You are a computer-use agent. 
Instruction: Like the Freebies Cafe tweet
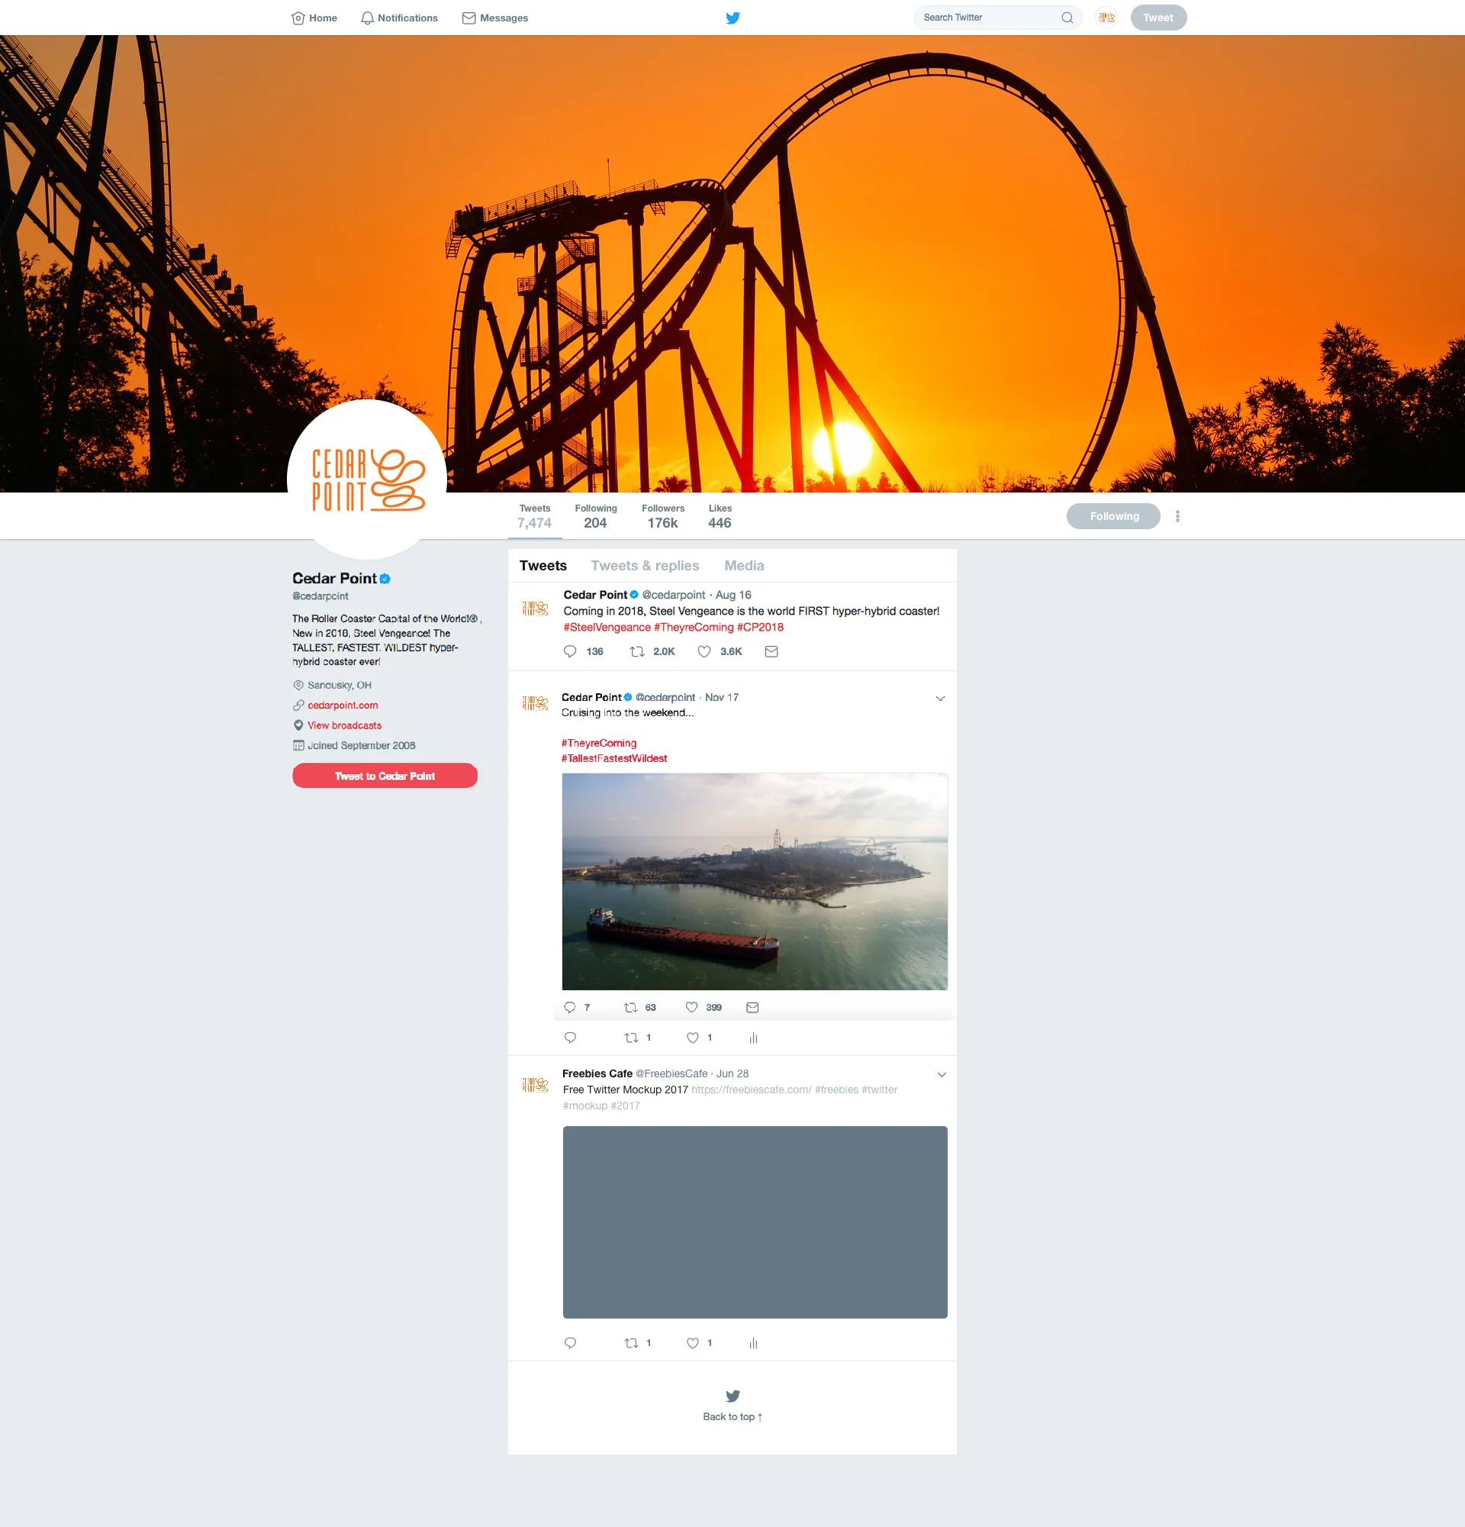coord(692,1343)
